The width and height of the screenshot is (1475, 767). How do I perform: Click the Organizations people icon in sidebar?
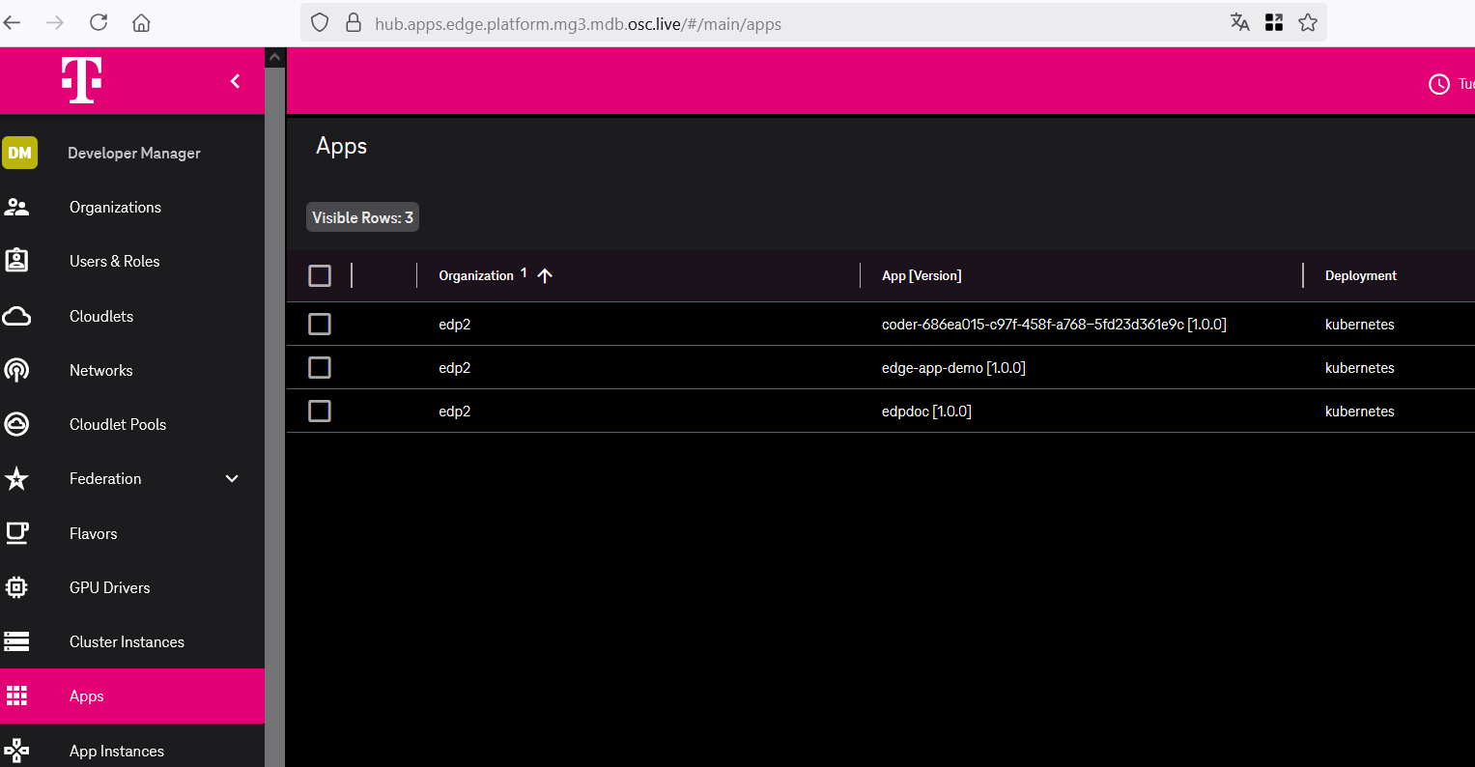coord(17,207)
